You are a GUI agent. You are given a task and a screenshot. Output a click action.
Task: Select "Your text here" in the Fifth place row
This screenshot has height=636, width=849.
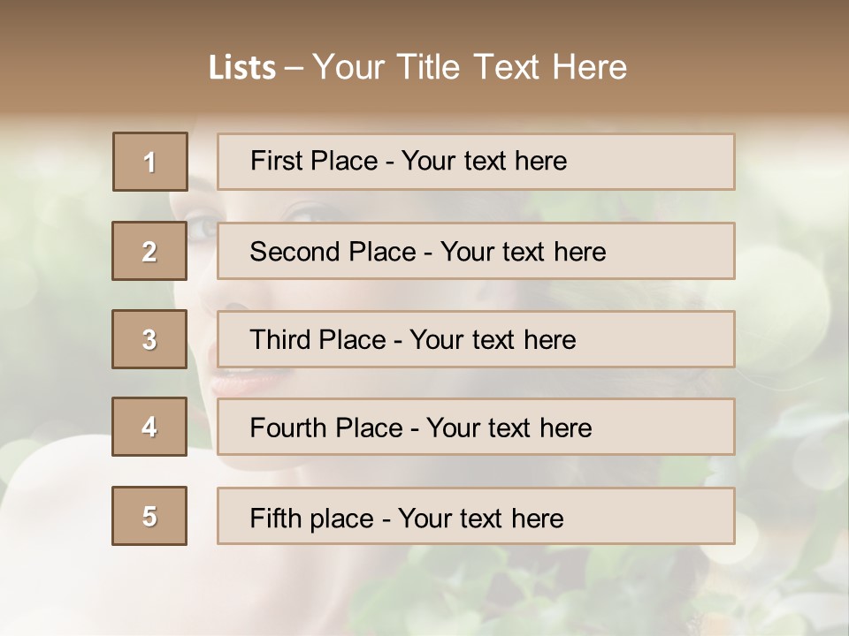click(480, 518)
